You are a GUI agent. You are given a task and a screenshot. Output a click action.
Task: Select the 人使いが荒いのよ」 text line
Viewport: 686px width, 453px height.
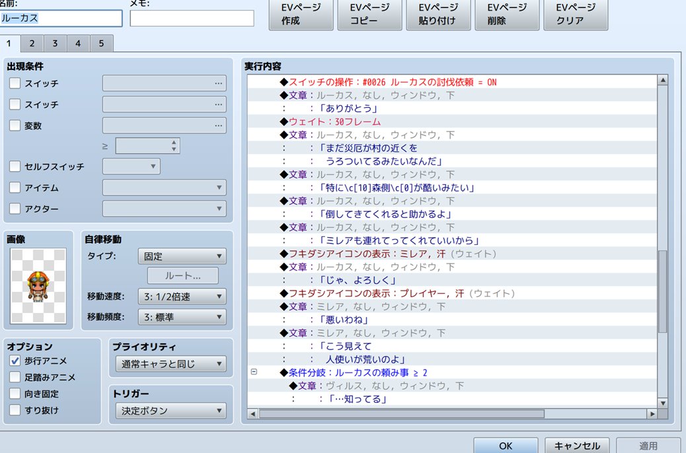point(452,359)
